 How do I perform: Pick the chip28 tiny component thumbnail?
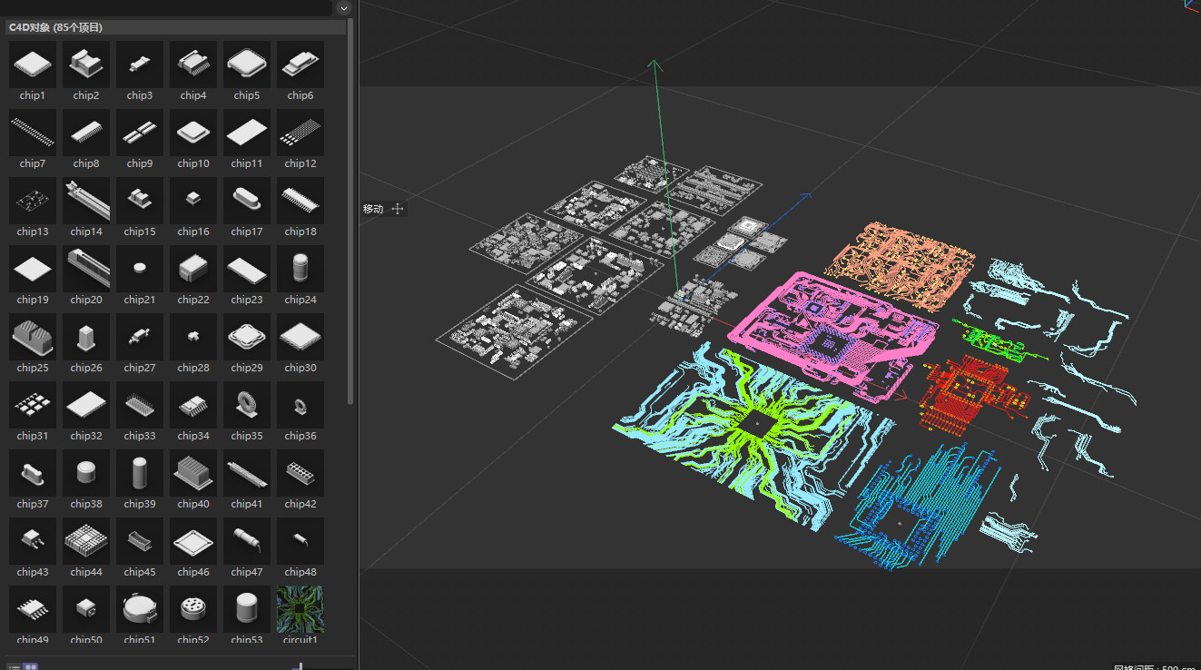pos(193,337)
